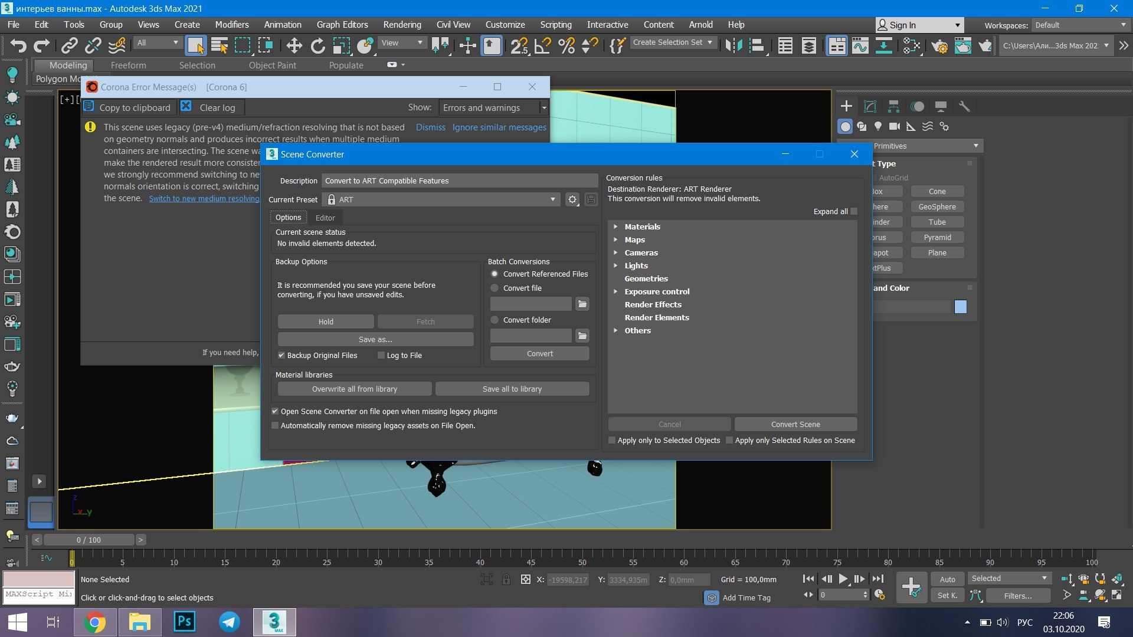Go to end of animation
This screenshot has width=1133, height=637.
click(878, 579)
